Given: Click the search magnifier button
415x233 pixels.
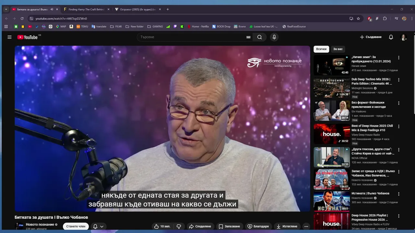Looking at the screenshot, I should click(x=259, y=37).
